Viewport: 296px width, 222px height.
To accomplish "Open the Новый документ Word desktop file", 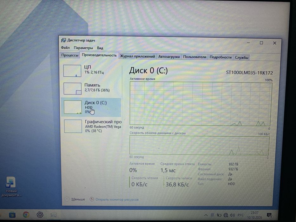I will pos(11,187).
